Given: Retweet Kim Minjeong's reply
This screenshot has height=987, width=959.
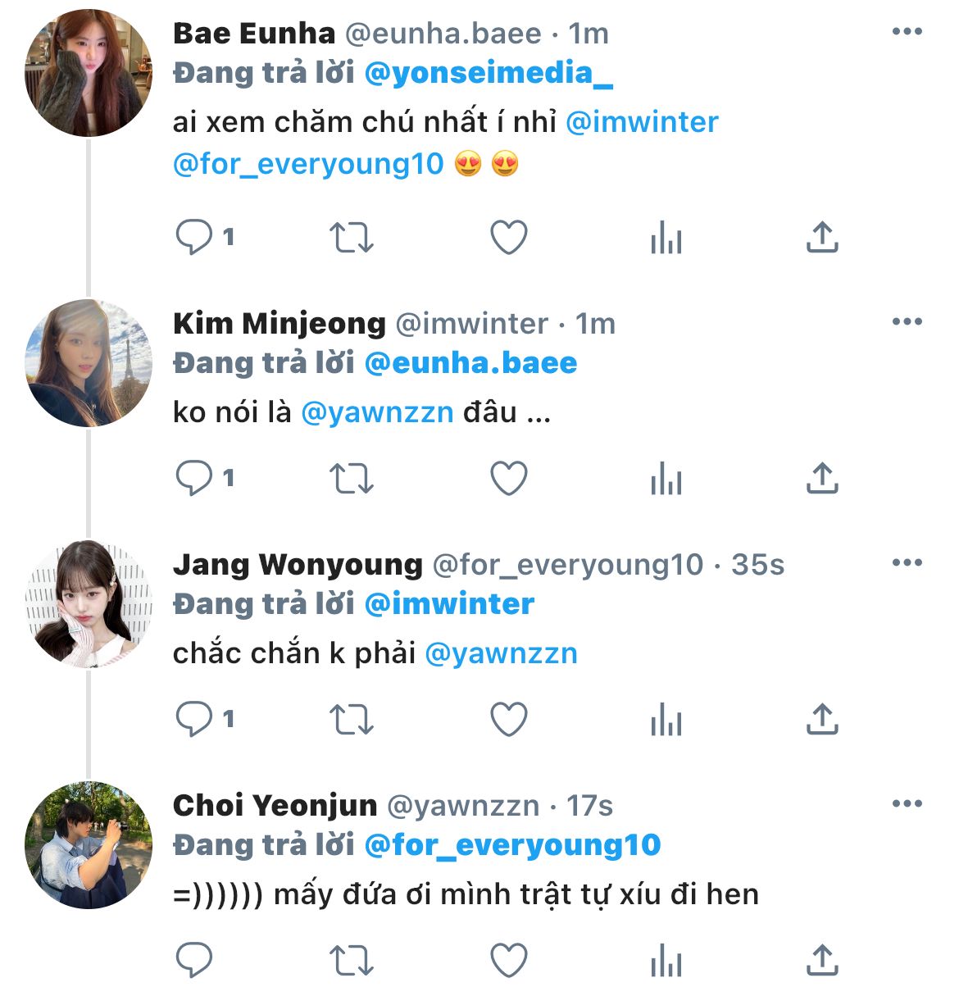Looking at the screenshot, I should click(x=351, y=479).
